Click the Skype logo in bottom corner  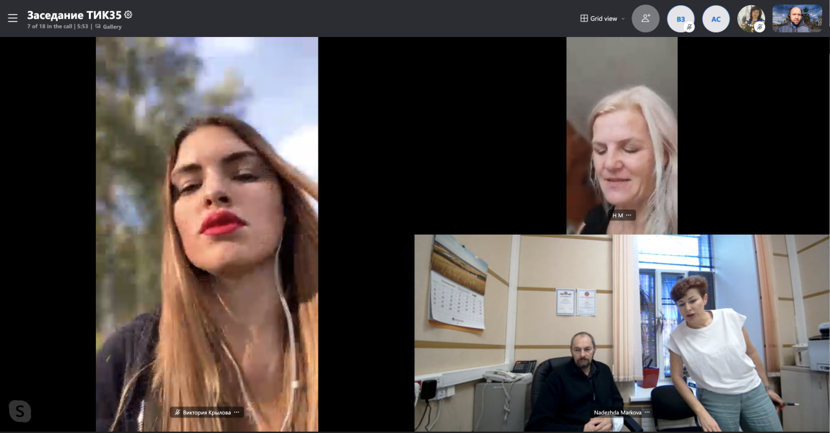click(20, 411)
